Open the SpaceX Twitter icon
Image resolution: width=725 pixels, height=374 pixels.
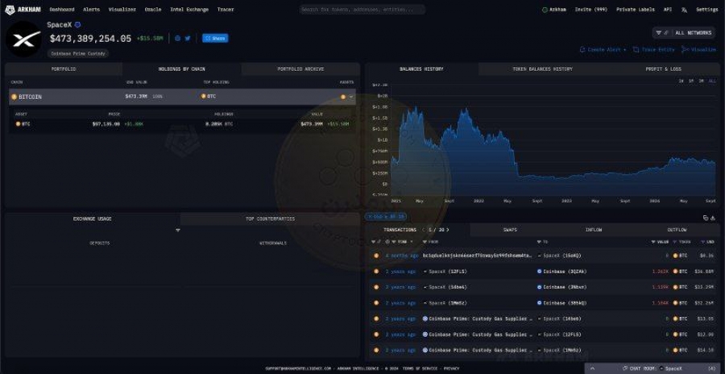pyautogui.click(x=188, y=39)
